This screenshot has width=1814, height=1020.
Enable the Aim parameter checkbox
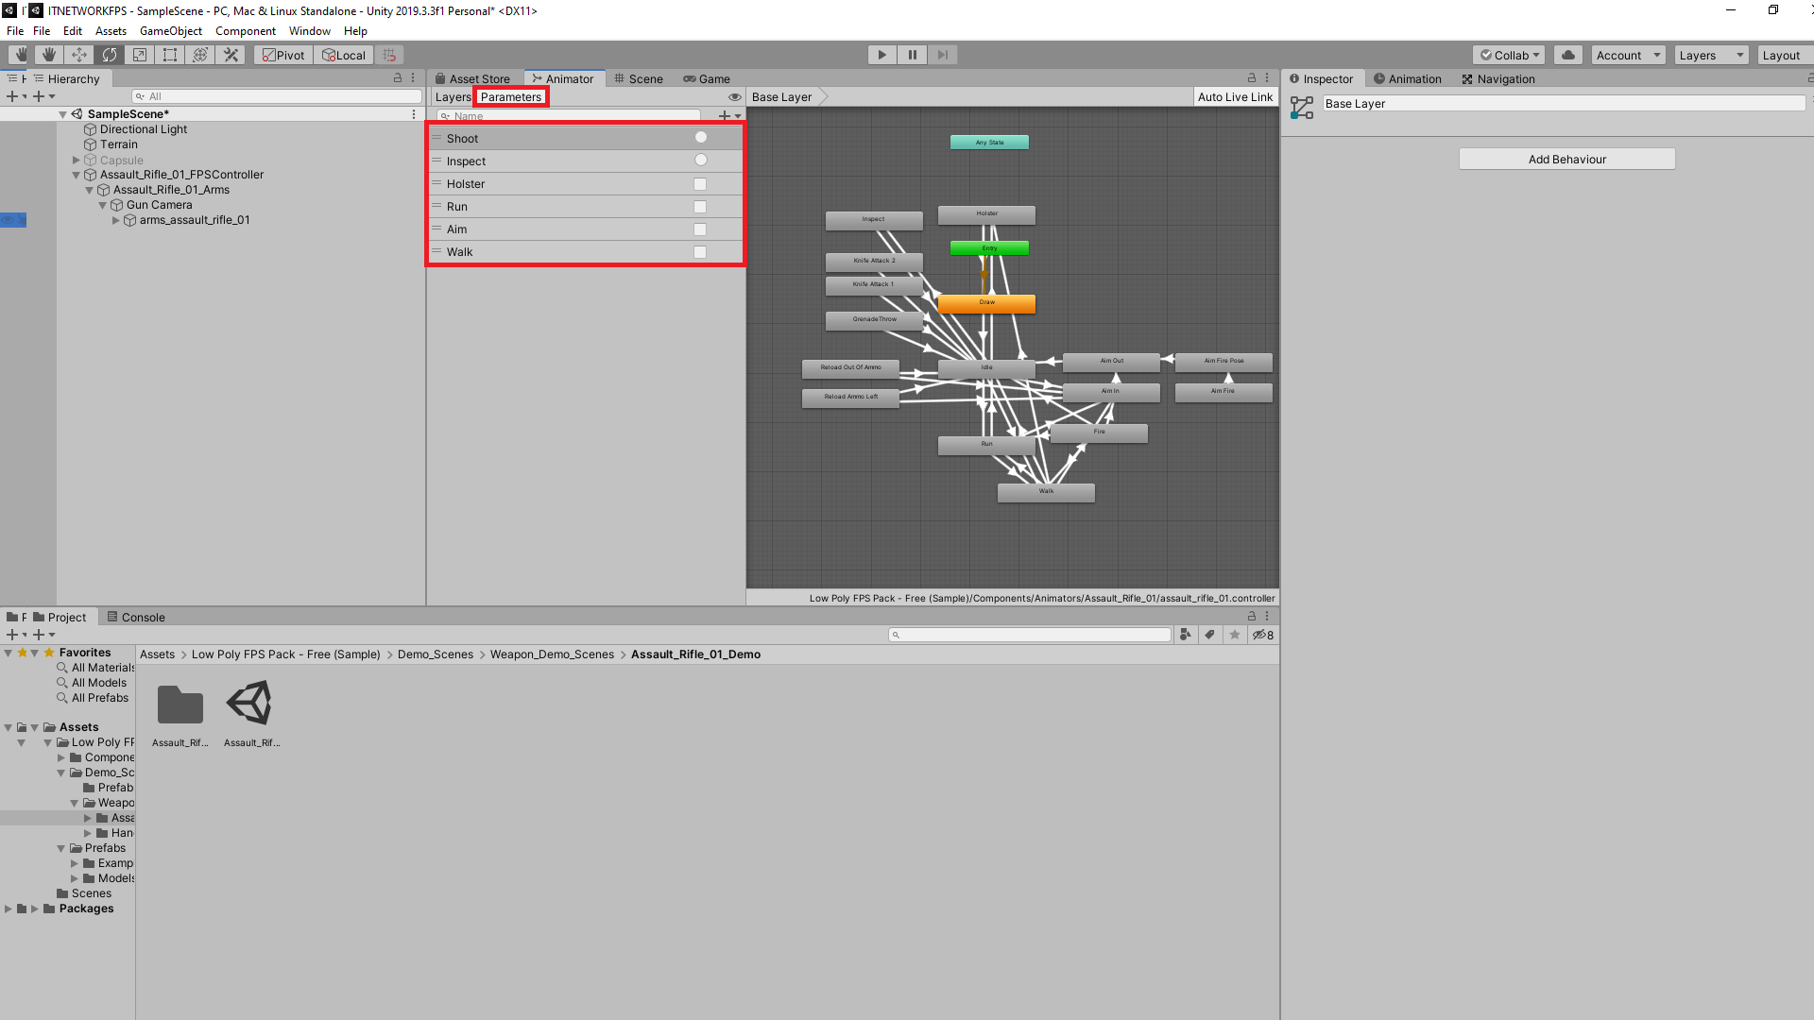coord(699,229)
